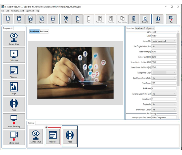
Task: Expand the Use Original Video Size dropdown
Action: [164, 46]
